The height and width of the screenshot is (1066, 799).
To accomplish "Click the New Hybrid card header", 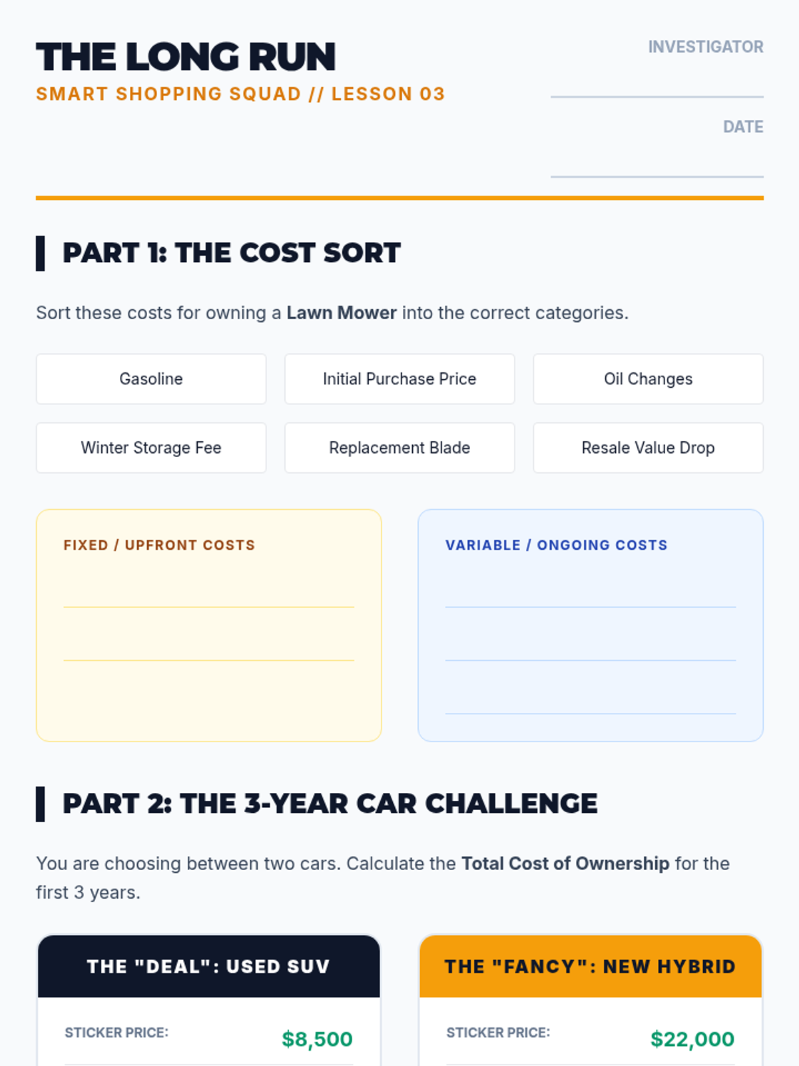I will click(x=591, y=966).
